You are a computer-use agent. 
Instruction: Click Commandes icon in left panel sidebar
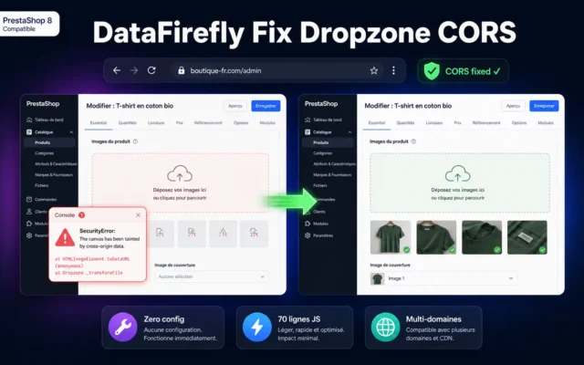(x=29, y=199)
